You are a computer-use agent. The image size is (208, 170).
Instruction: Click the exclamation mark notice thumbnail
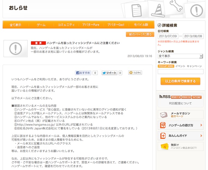point(16,49)
